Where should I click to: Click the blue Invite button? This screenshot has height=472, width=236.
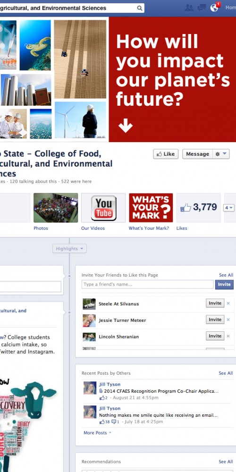tap(224, 284)
